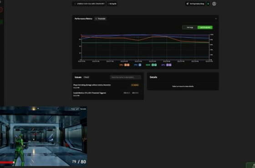Click the Details panel heading
Viewport: 255px width, 168px height.
point(153,77)
